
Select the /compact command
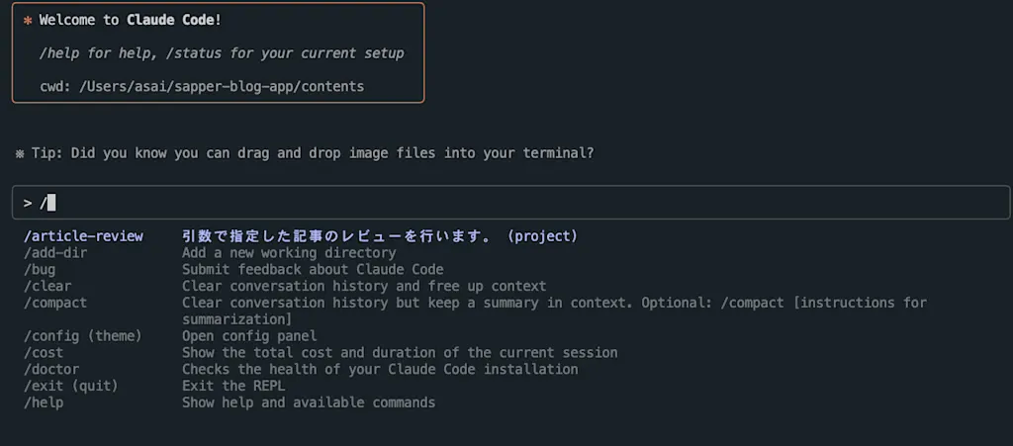(x=55, y=303)
